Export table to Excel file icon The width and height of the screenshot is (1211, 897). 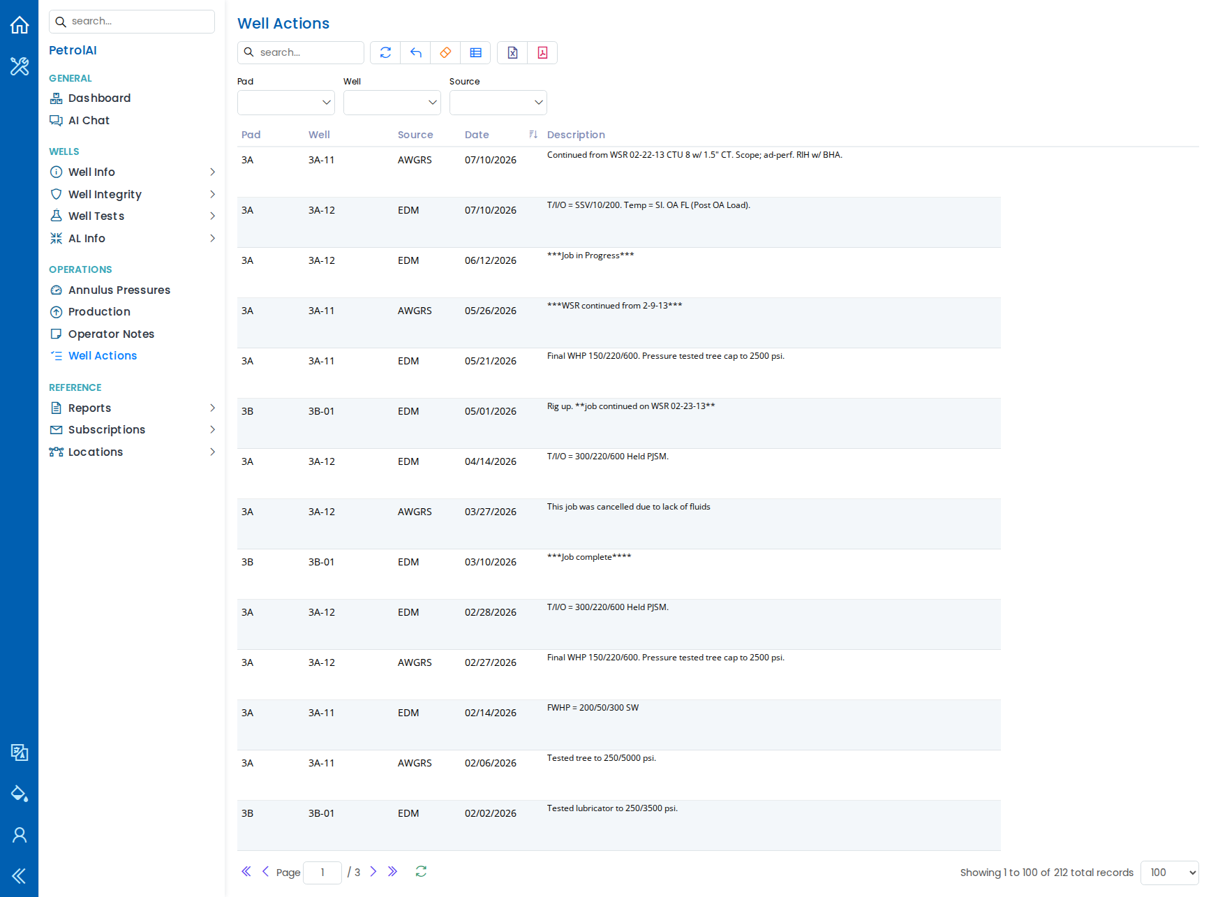pos(512,52)
